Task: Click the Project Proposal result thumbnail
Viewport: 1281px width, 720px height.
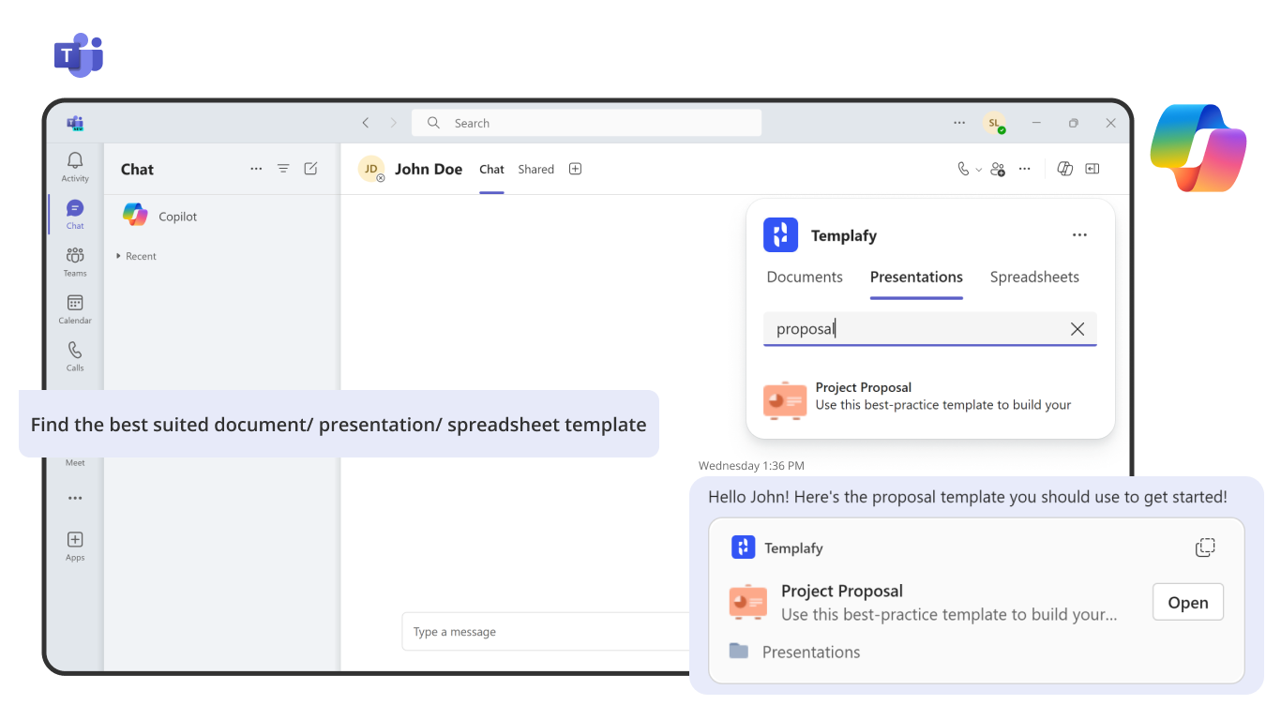Action: (x=785, y=399)
